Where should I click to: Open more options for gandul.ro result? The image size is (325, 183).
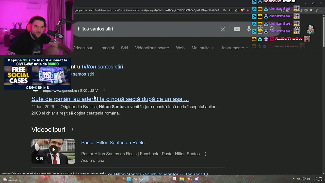click(104, 90)
